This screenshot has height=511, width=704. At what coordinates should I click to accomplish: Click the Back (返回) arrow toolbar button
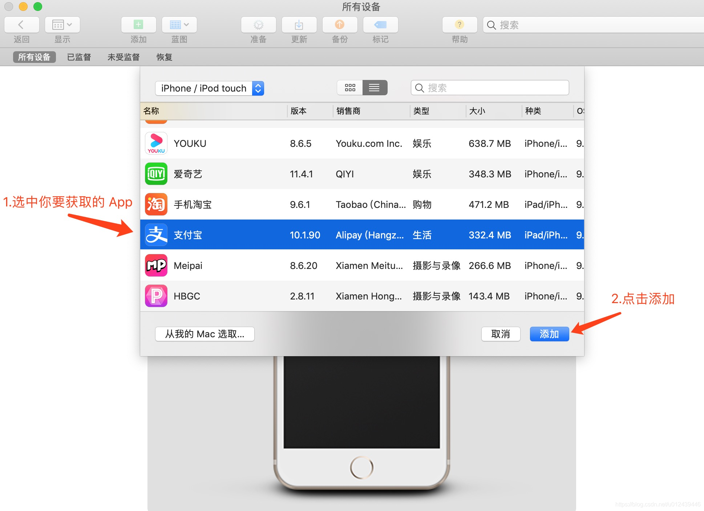coord(21,25)
